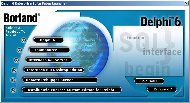The width and height of the screenshot is (190, 103).
Task: Close the Setup Launcher window
Action: (186, 3)
